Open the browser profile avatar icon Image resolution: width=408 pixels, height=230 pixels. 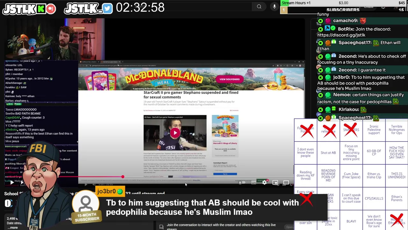300,65
